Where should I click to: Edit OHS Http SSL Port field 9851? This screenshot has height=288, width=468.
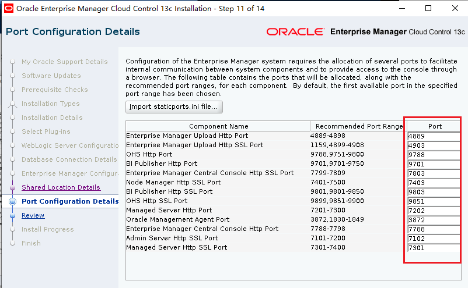(434, 201)
